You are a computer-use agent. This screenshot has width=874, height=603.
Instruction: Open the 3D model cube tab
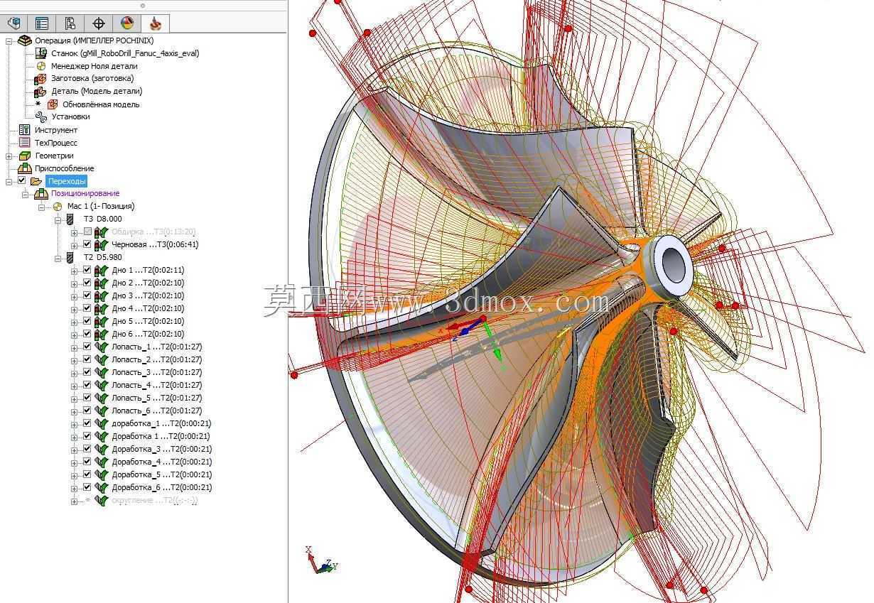[x=14, y=23]
